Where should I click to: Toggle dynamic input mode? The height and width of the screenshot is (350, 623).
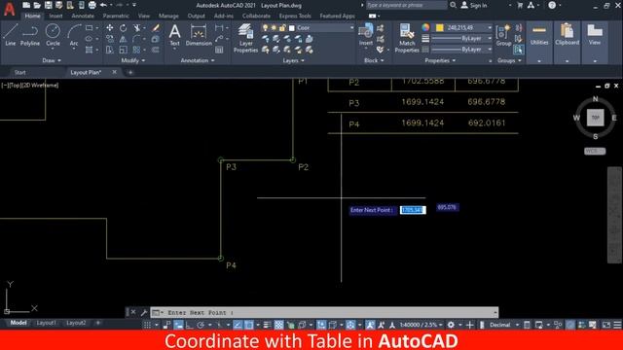pos(178,325)
